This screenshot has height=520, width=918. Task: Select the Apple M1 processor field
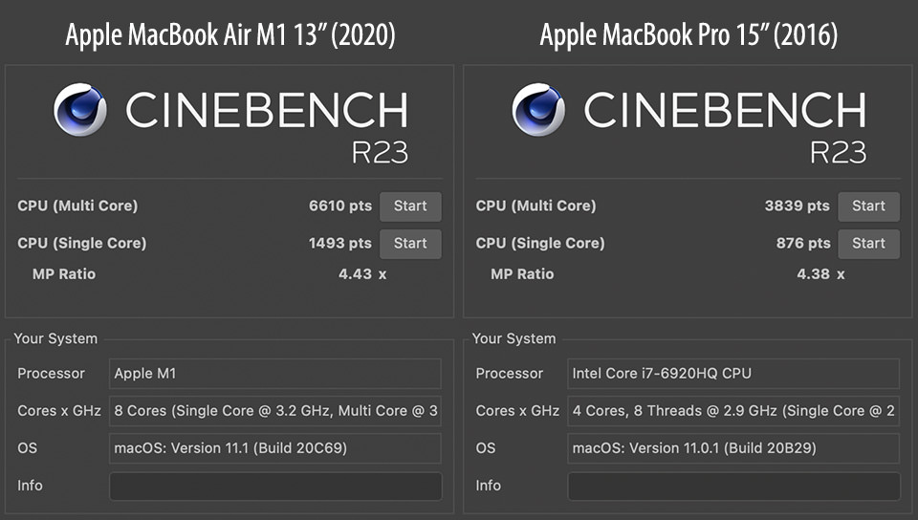[275, 374]
